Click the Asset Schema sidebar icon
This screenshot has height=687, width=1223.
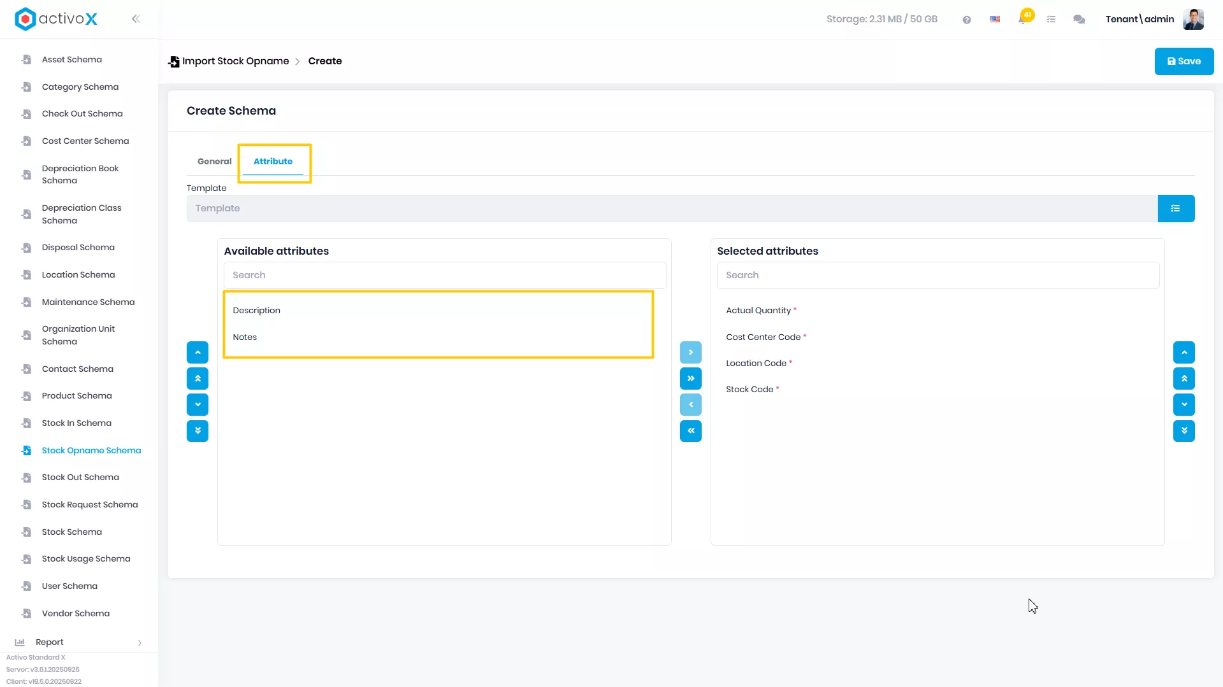click(x=26, y=60)
